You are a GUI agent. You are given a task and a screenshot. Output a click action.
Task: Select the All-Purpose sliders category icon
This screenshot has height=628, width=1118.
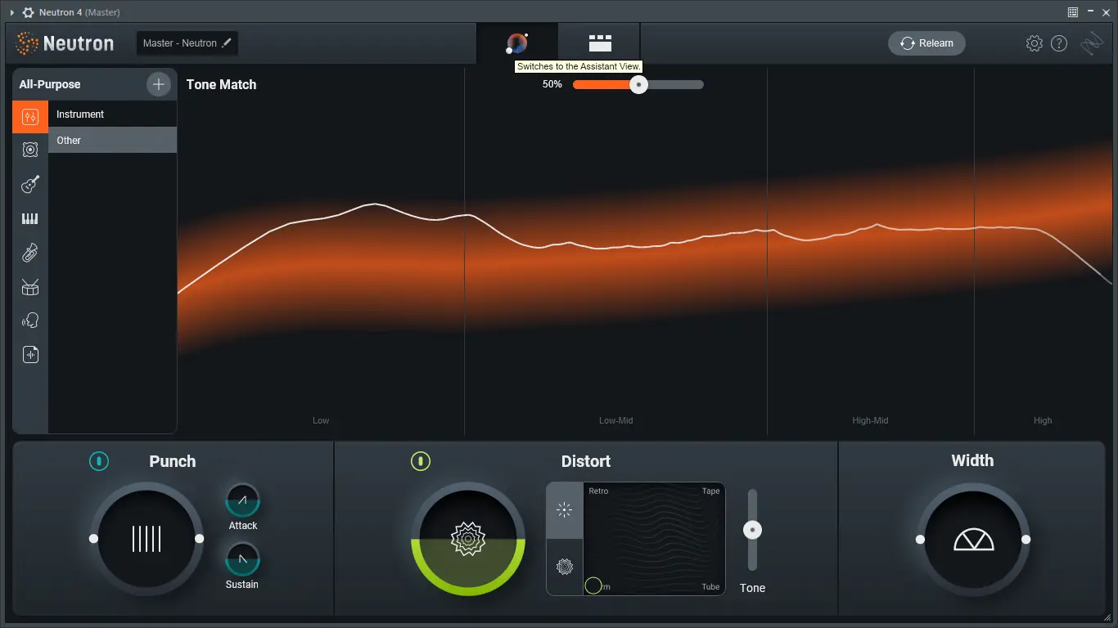30,117
